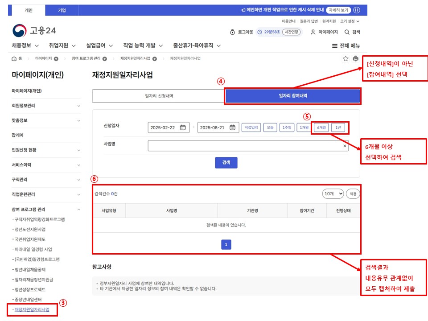Open calendar picker for end date
The width and height of the screenshot is (428, 321).
pos(232,128)
